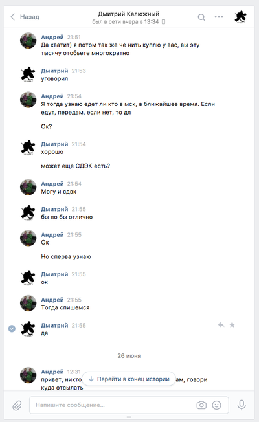Go back using the Назад button

(25, 17)
